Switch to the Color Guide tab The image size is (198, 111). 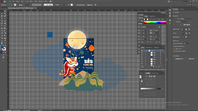click(152, 16)
